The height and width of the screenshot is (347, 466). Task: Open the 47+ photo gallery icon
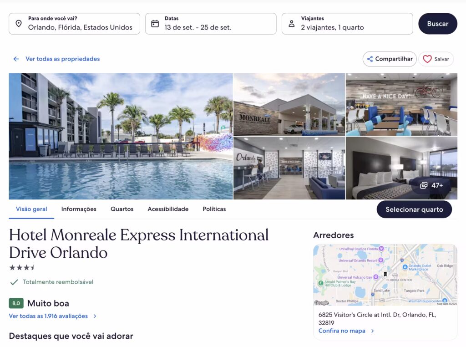tap(424, 185)
